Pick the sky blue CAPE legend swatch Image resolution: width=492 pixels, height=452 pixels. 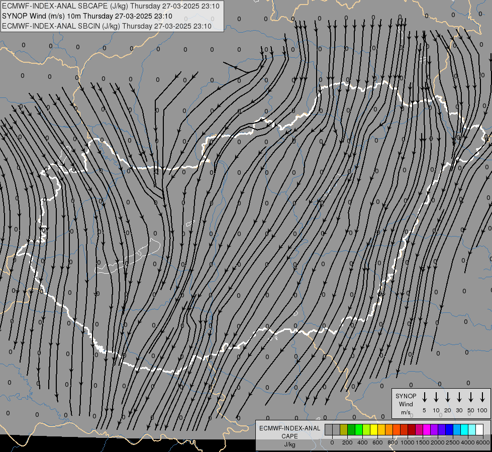coord(456,429)
